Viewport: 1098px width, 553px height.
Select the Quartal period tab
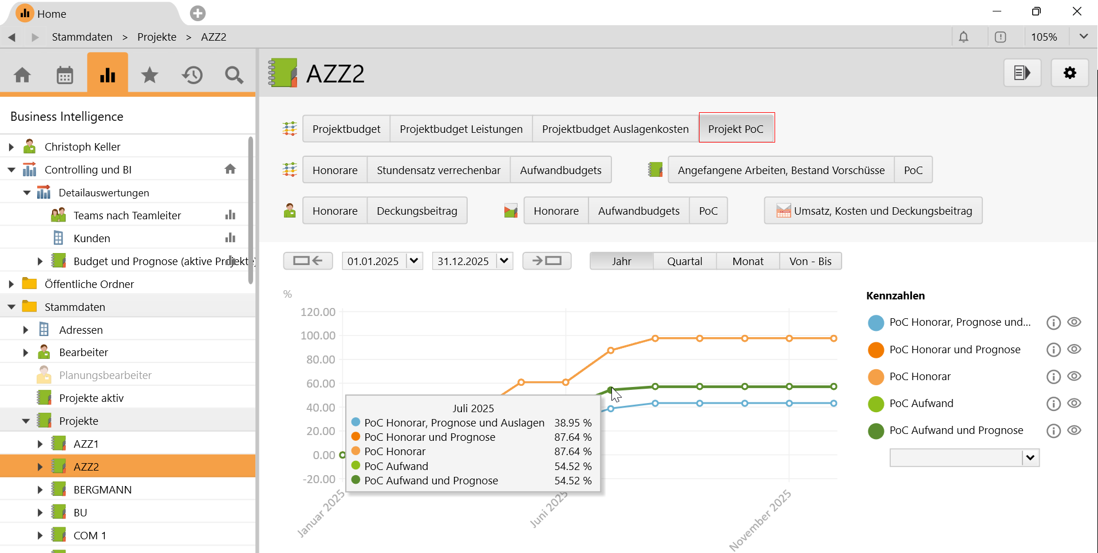[684, 261]
